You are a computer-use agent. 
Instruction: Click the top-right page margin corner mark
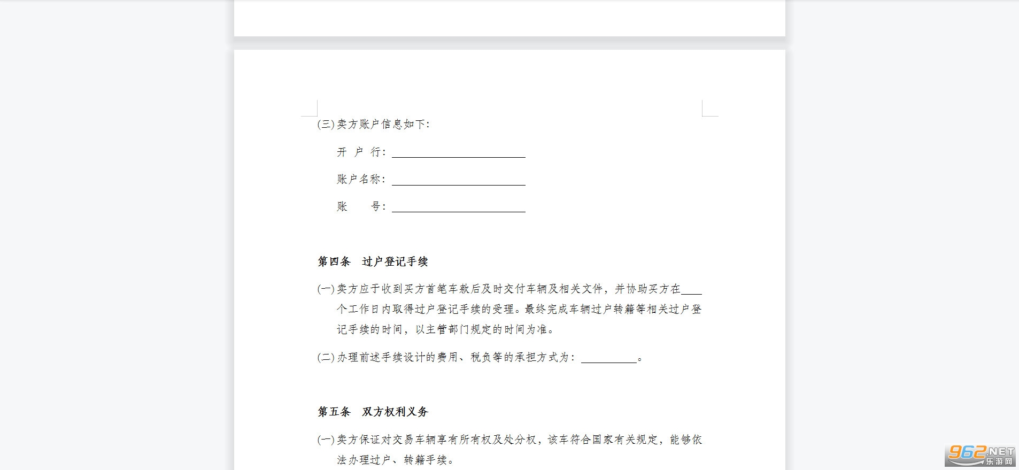710,108
